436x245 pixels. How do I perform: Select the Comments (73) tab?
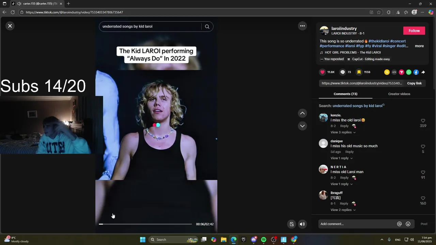(345, 94)
